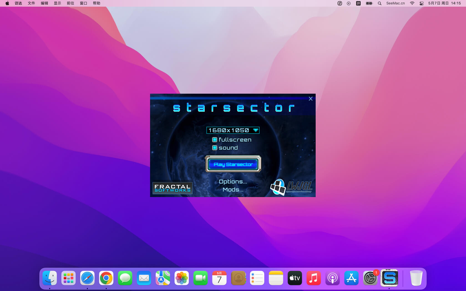Click the LWJGL logo
The width and height of the screenshot is (466, 291).
(x=291, y=187)
